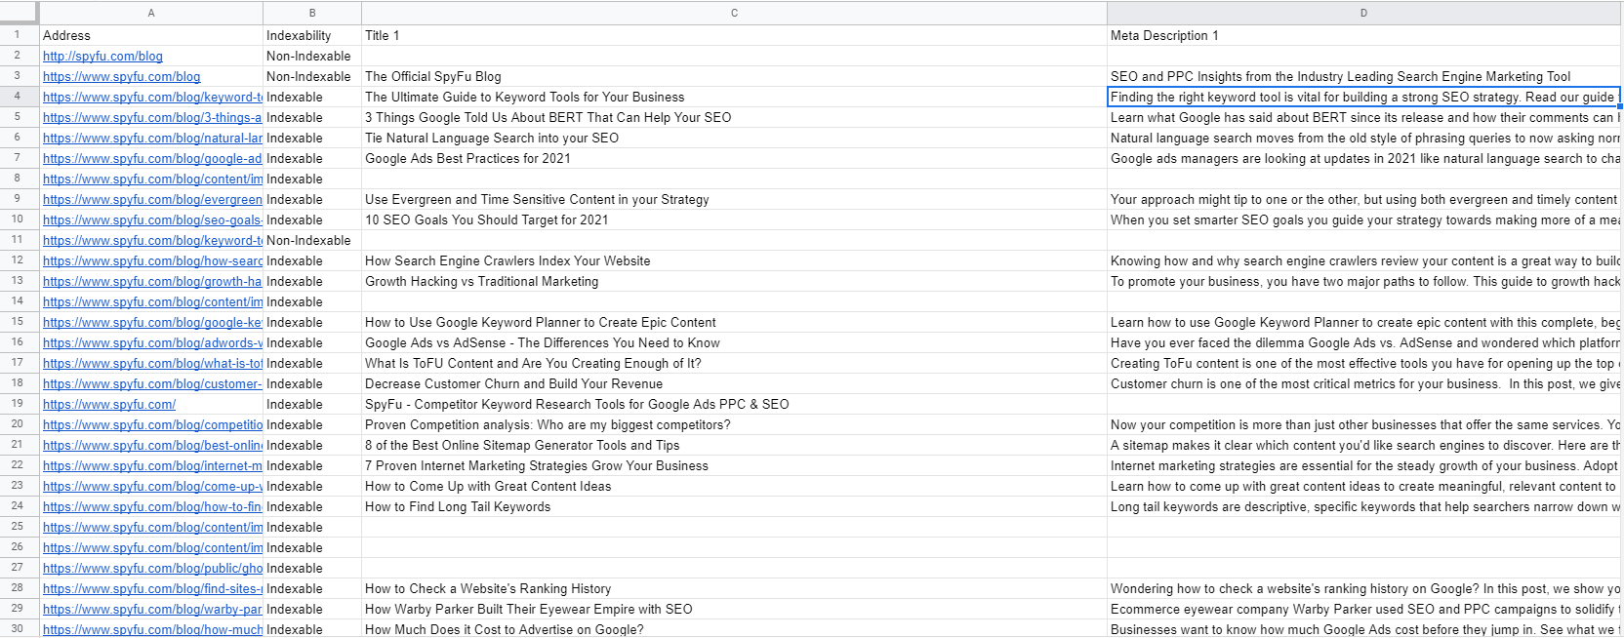Open the blog/seo-goals link
Screen dimensions: 1624x638
(152, 220)
